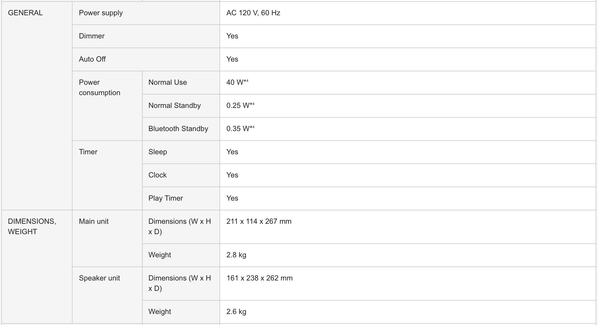Select the Dimmer row label
Screen dimensions: 598x325
(146, 36)
